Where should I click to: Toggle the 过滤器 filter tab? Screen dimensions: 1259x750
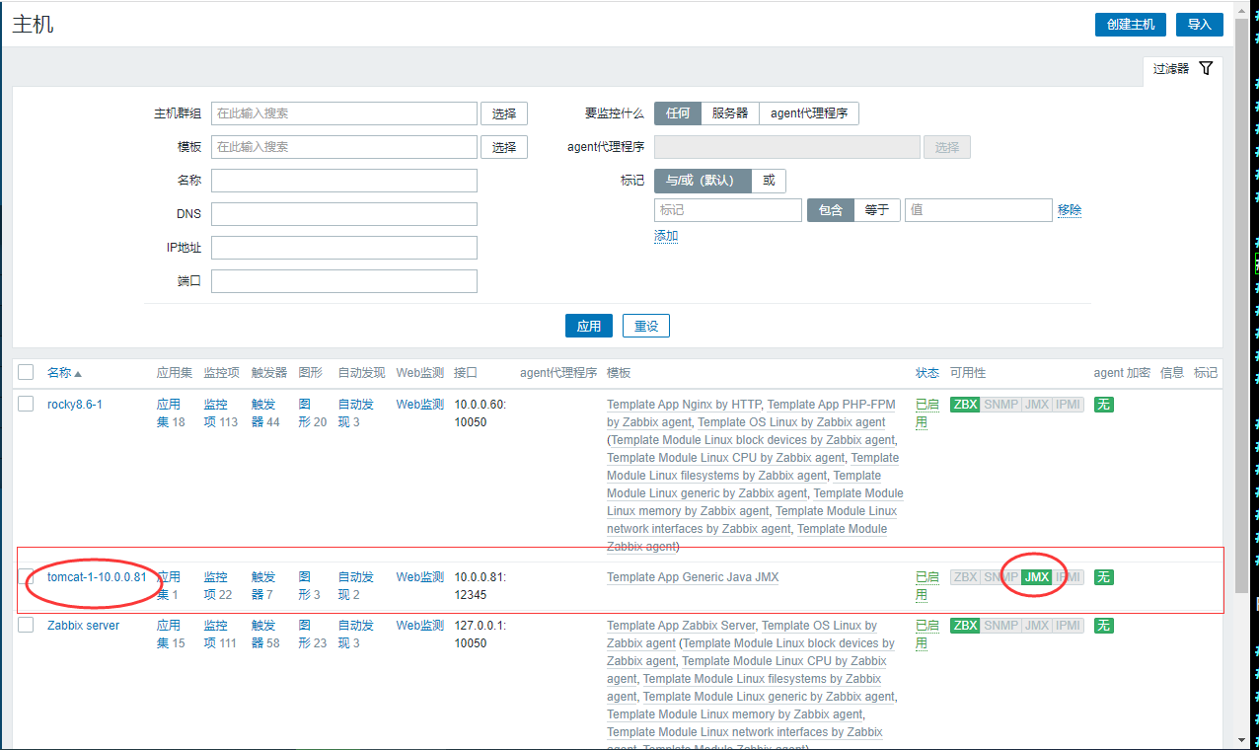click(x=1183, y=69)
